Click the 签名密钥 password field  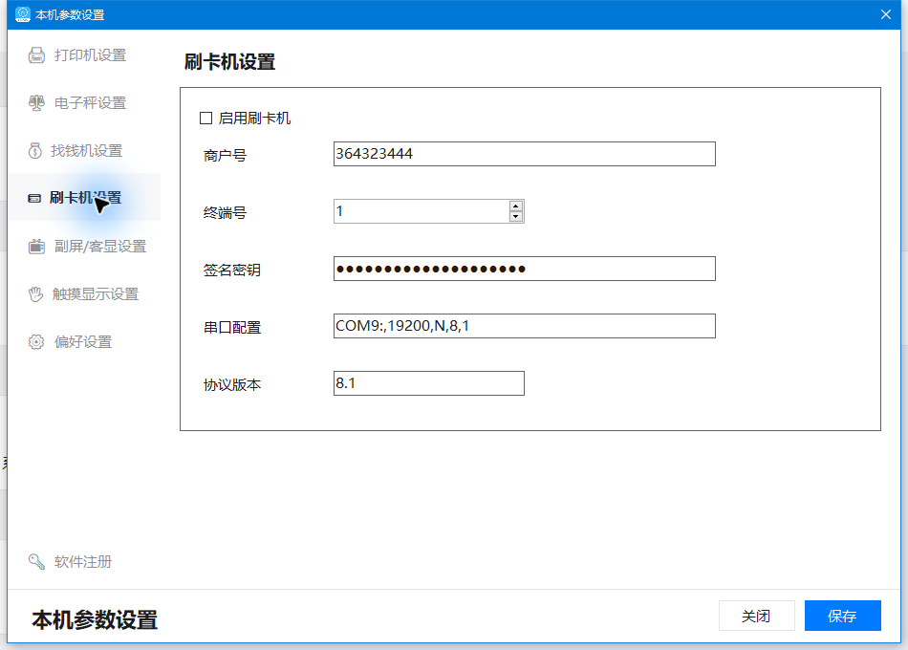pos(524,269)
